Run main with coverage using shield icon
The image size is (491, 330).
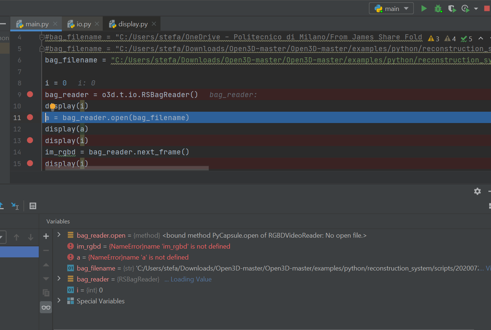coord(452,8)
